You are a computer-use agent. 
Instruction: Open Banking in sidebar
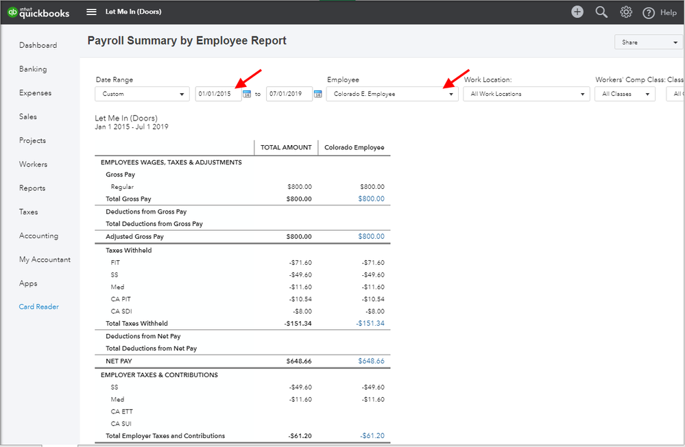point(33,69)
